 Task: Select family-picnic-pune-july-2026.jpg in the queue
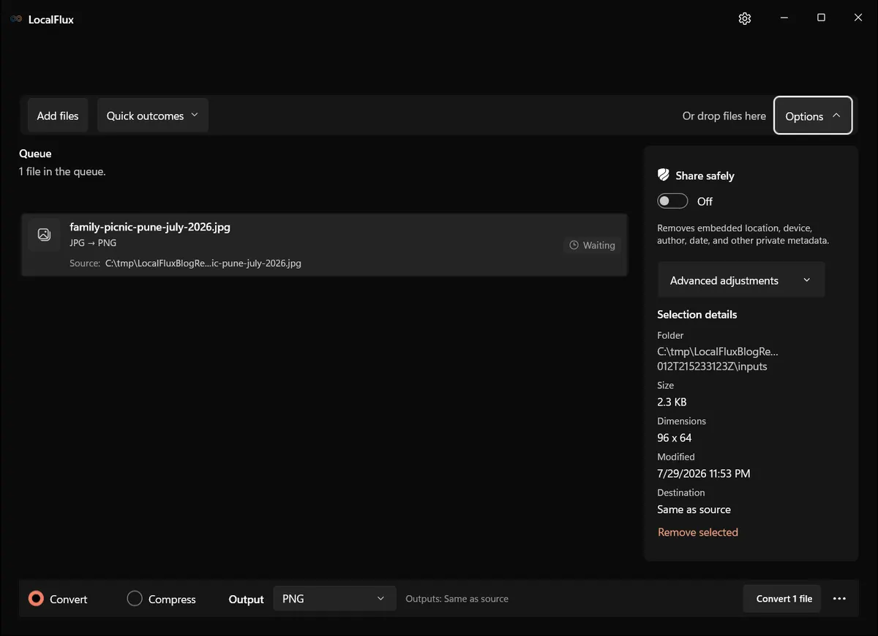tap(324, 245)
